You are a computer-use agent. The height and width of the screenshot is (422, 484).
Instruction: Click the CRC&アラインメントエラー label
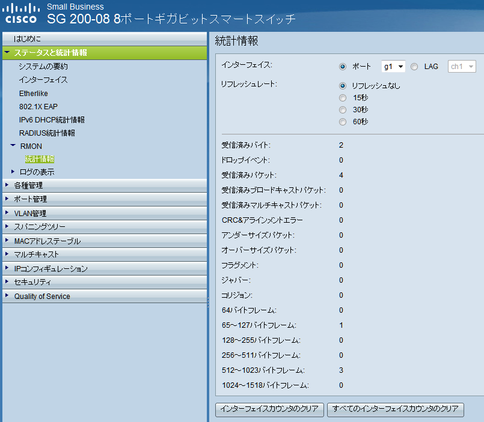[262, 220]
